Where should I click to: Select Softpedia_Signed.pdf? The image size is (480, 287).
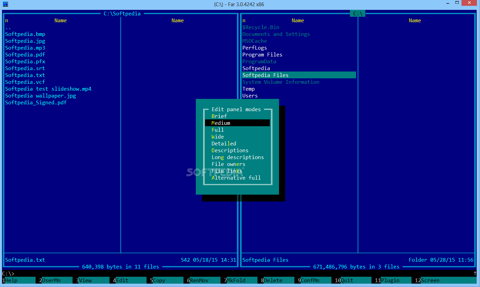point(36,103)
